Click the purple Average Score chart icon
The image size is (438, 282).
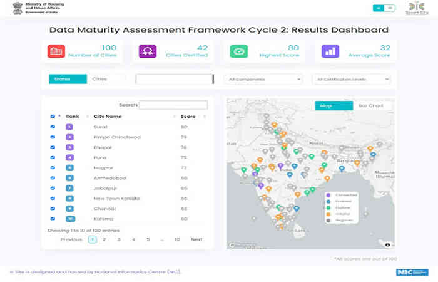coord(330,51)
